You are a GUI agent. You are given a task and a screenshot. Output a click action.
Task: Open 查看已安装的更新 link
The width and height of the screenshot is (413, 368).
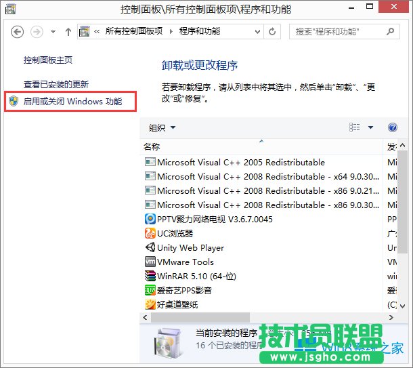pos(56,84)
